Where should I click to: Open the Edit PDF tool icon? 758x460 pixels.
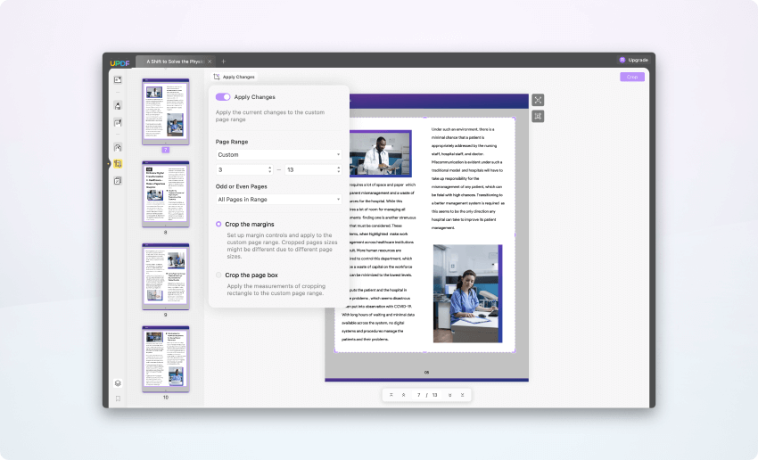coord(118,123)
